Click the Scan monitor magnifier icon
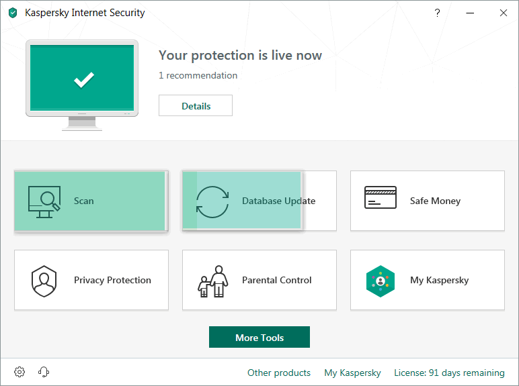 [x=44, y=202]
